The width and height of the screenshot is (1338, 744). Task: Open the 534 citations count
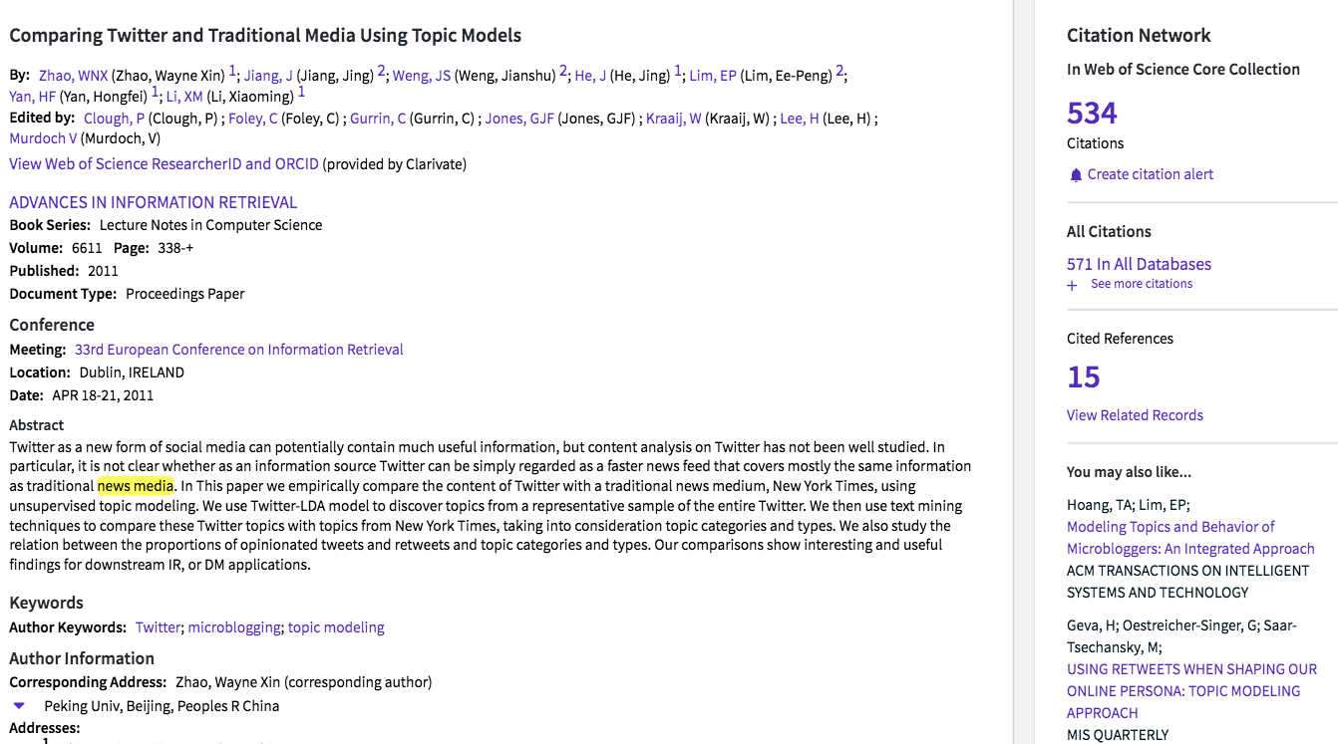[1092, 113]
